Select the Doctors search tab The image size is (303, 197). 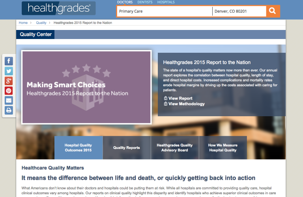(125, 2)
